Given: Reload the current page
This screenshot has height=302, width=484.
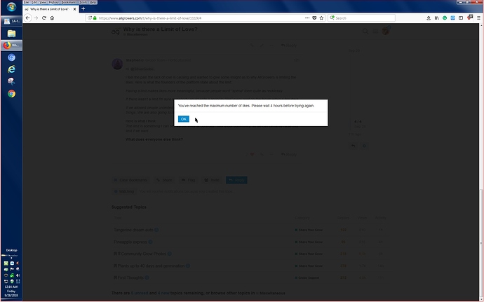Looking at the screenshot, I should 44,18.
